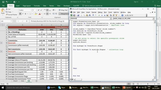Screen dimensions: 161x90
Task: Open font color dropdown arrow
Action: tap(42, 14)
